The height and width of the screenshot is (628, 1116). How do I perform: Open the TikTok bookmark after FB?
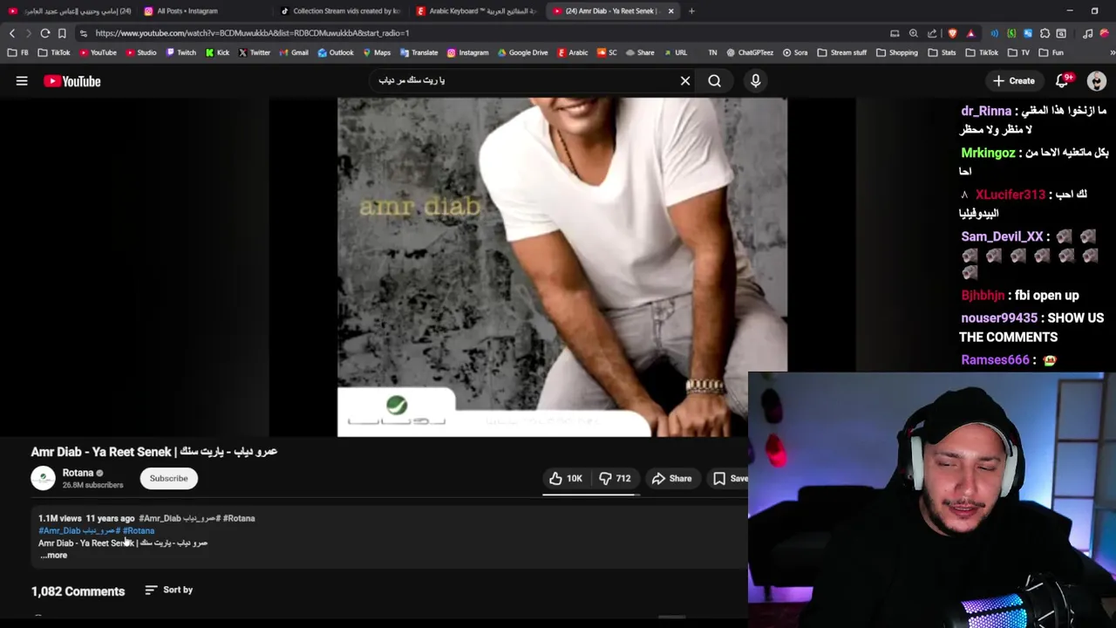click(x=54, y=52)
